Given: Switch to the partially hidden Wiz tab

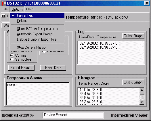Looking at the screenshot, I should coord(6,25).
